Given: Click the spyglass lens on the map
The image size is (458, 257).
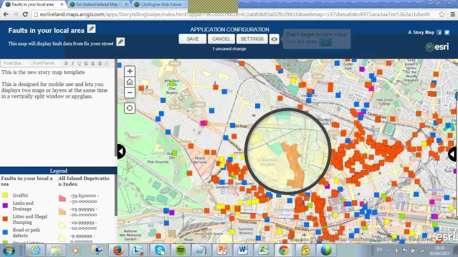Looking at the screenshot, I should click(x=288, y=151).
